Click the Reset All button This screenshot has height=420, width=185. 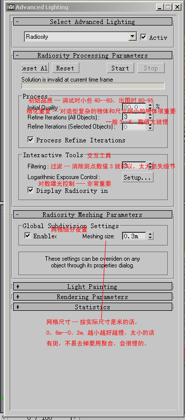coord(35,68)
